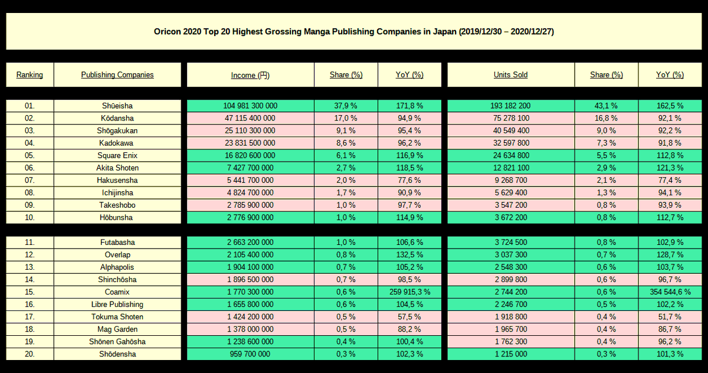Select the Alphapolis company cell
This screenshot has width=708, height=373.
[x=117, y=267]
